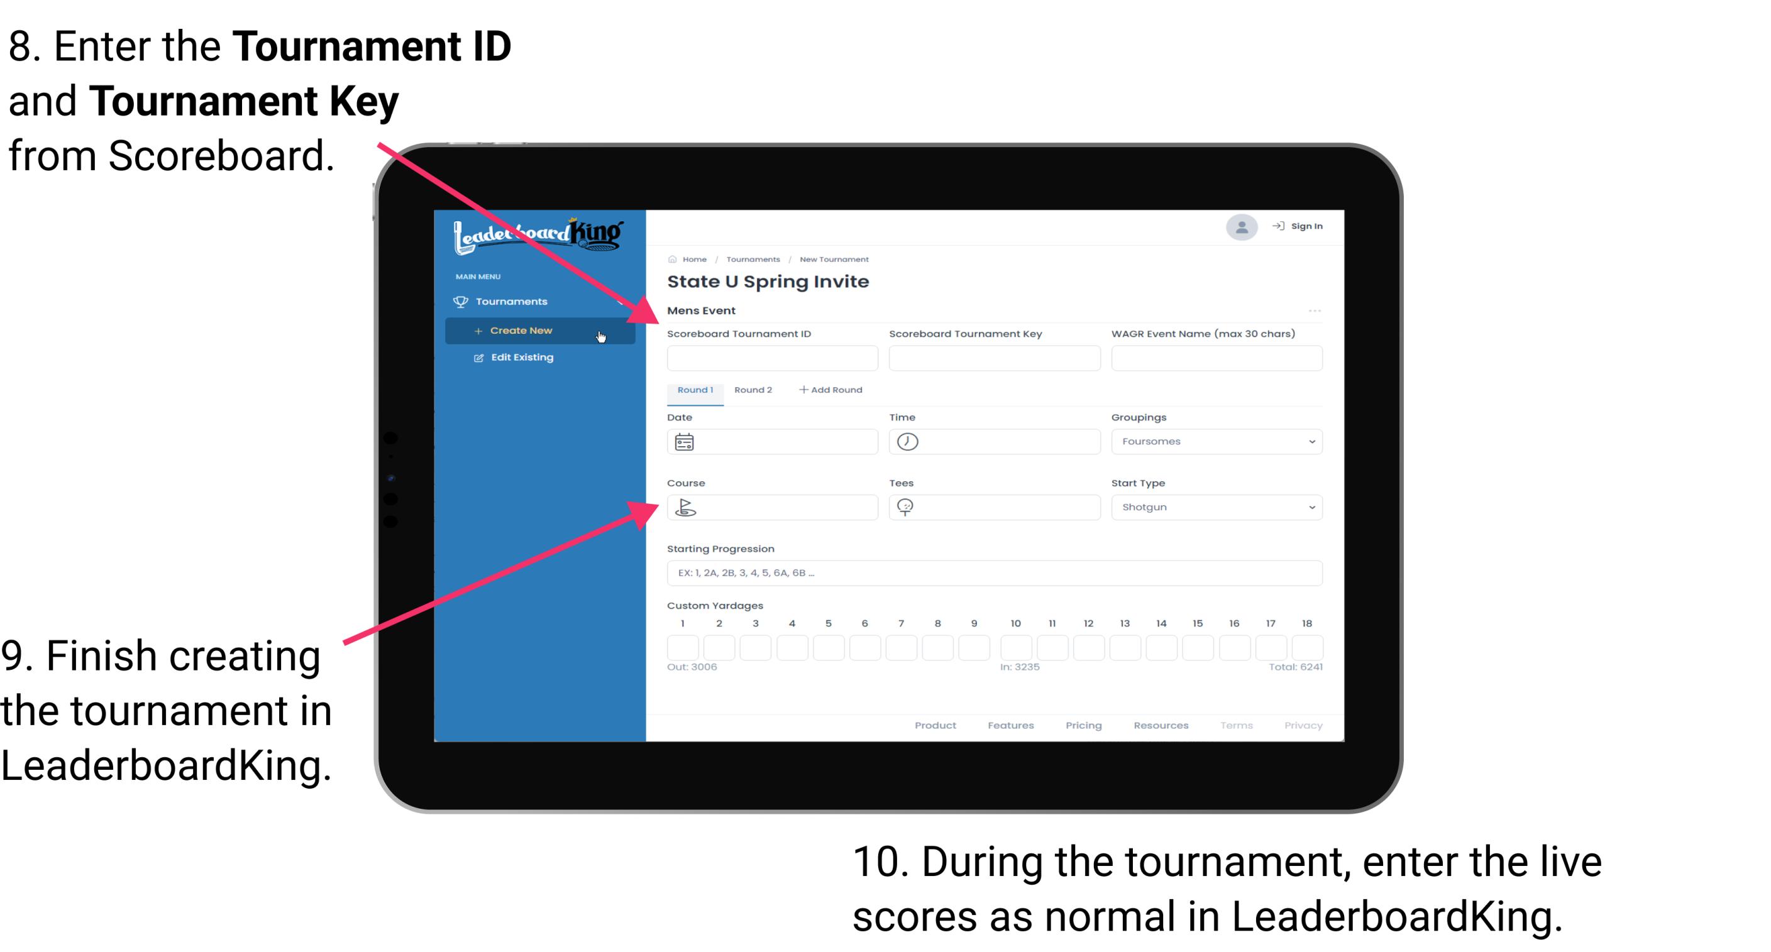Click the course/flag icon in Course field
1771x952 pixels.
pyautogui.click(x=685, y=506)
